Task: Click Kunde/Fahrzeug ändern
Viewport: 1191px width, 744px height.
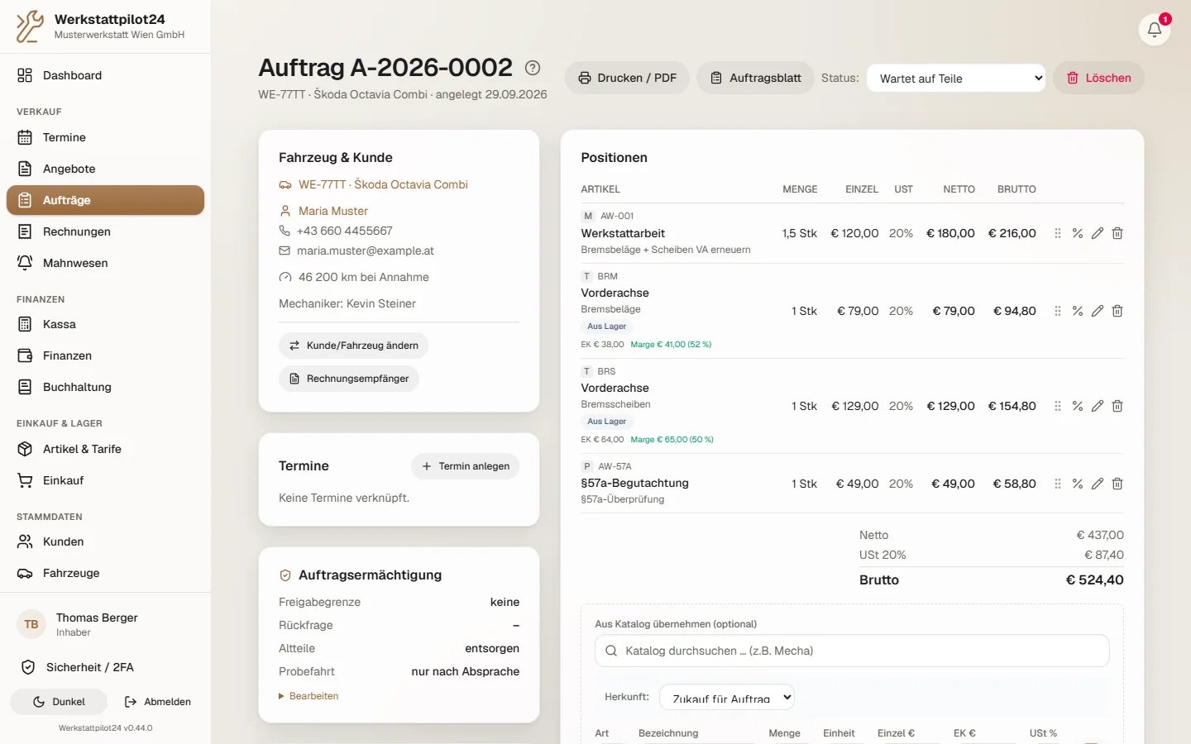Action: pyautogui.click(x=354, y=346)
